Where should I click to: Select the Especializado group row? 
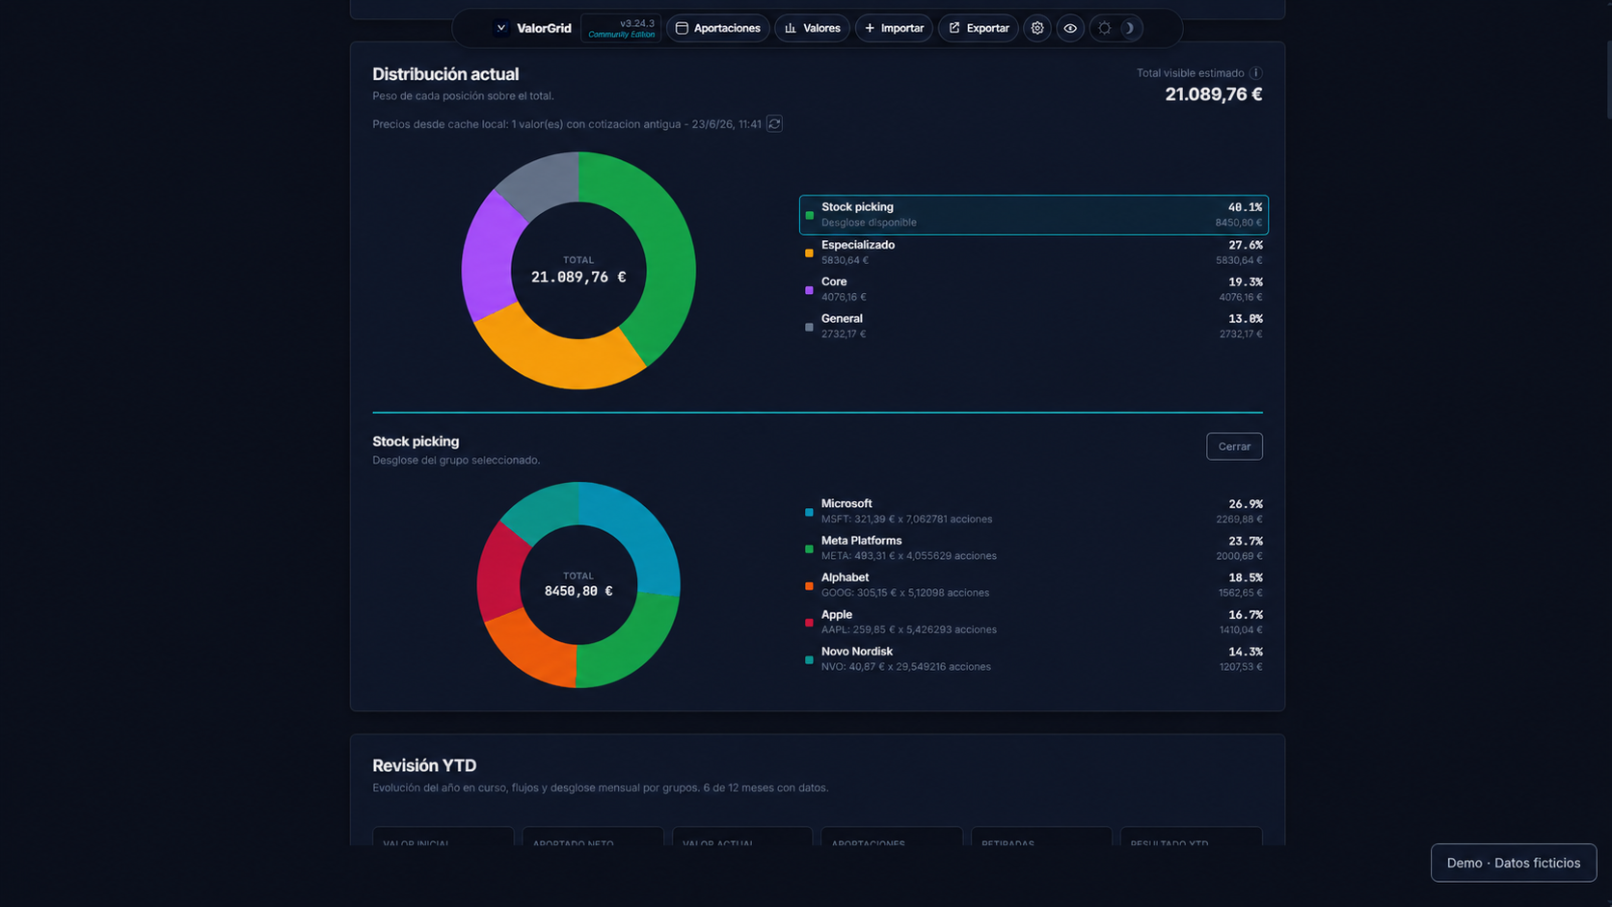pos(1034,253)
